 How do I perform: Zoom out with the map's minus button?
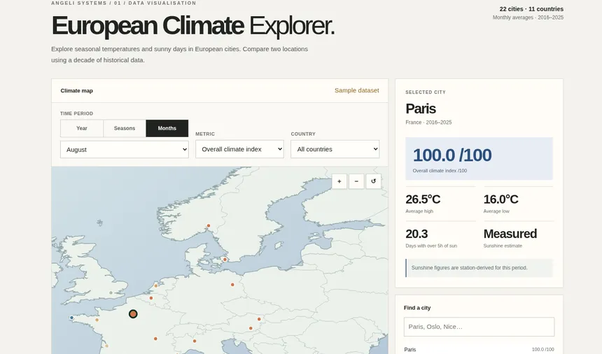(x=356, y=181)
